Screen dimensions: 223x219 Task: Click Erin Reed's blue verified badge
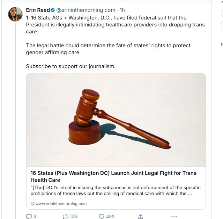tap(53, 10)
